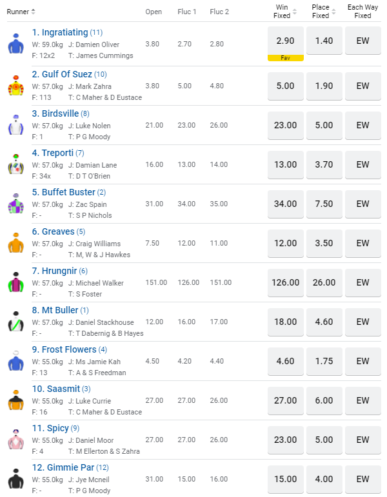Screen dimensions: 387x497
Task: Select Mt Buller place odds 4.60
Action: (x=324, y=322)
